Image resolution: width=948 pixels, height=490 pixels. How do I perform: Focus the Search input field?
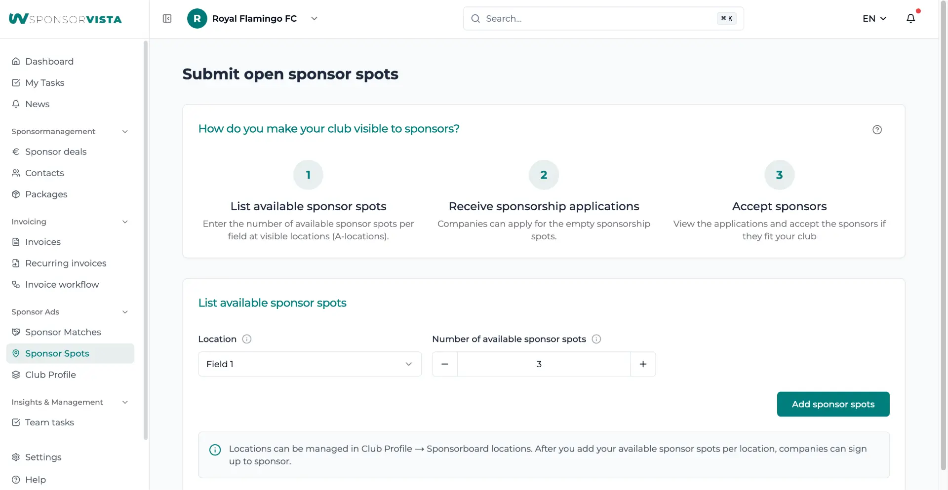(x=597, y=18)
